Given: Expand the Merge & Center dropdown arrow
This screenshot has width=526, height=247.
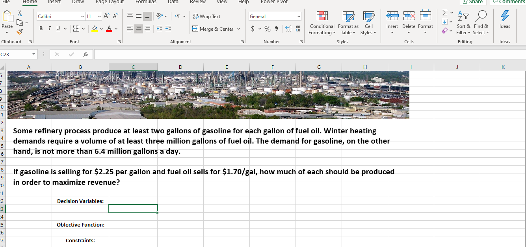Looking at the screenshot, I should tap(238, 29).
